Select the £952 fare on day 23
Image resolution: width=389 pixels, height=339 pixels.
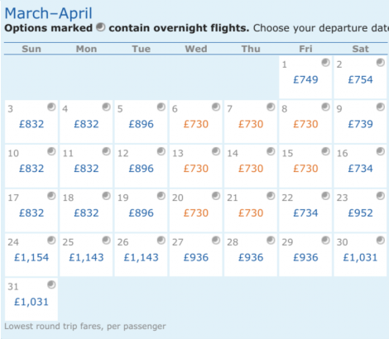tap(360, 213)
